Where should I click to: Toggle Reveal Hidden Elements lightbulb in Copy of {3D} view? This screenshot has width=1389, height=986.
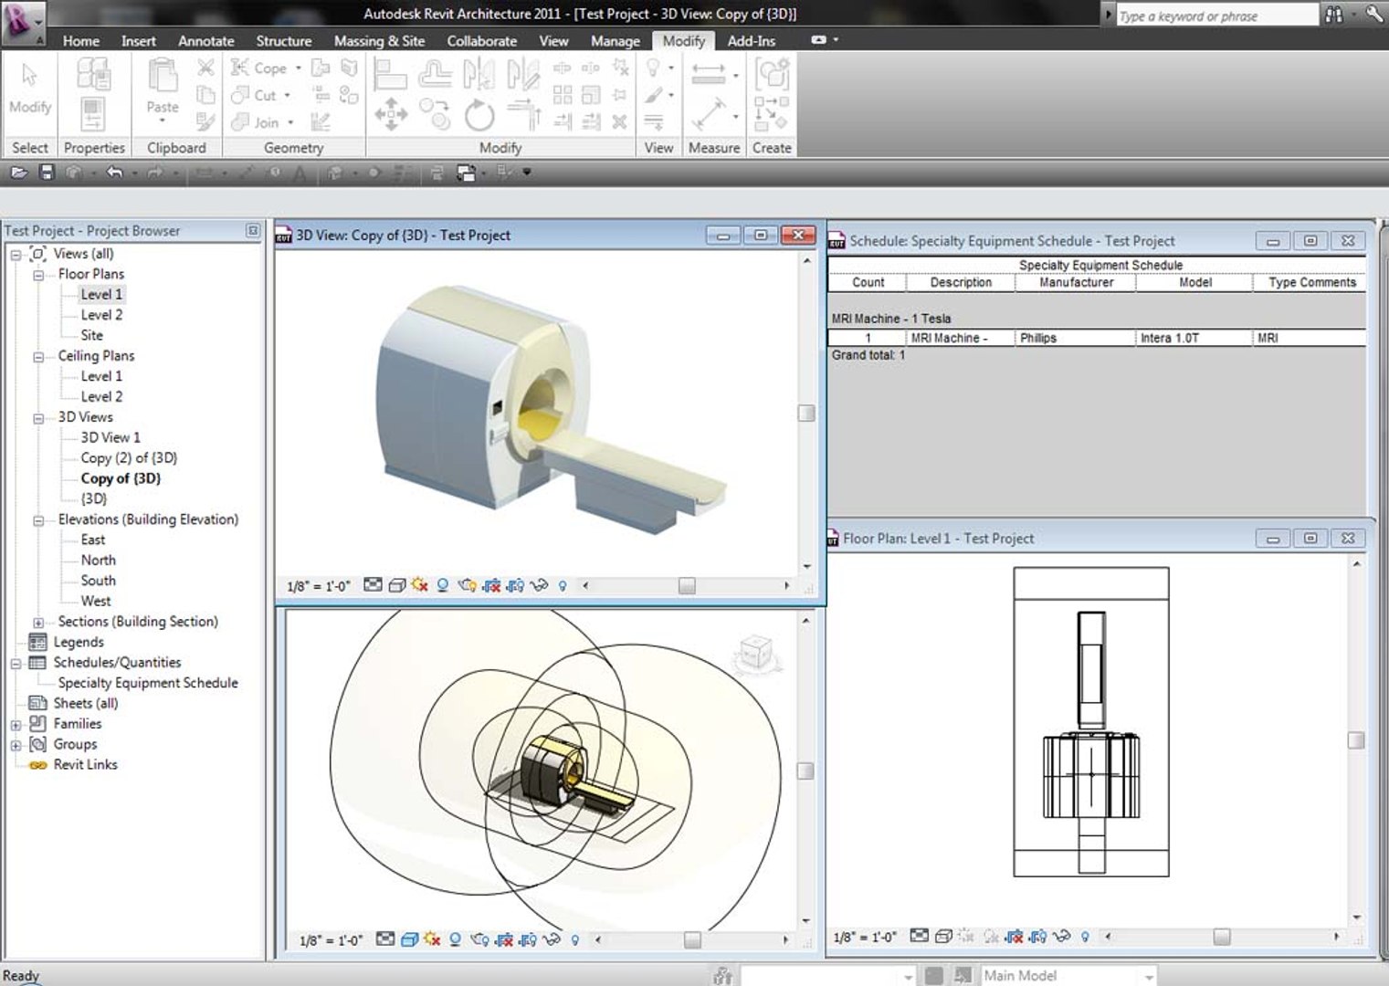563,585
